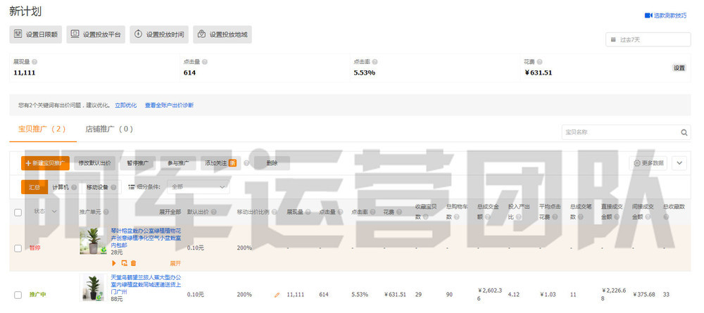Click the pencil edit icon beside 200%
Screen dimensions: 704x313
[x=277, y=295]
